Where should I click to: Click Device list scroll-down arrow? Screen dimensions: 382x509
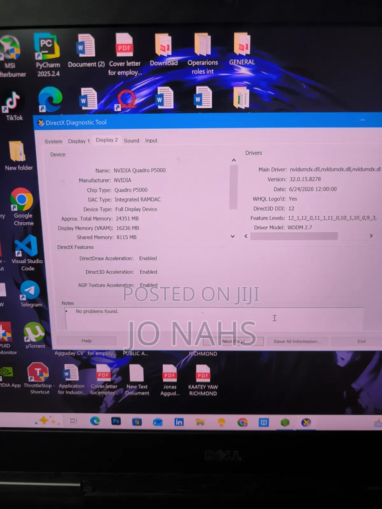(x=233, y=236)
